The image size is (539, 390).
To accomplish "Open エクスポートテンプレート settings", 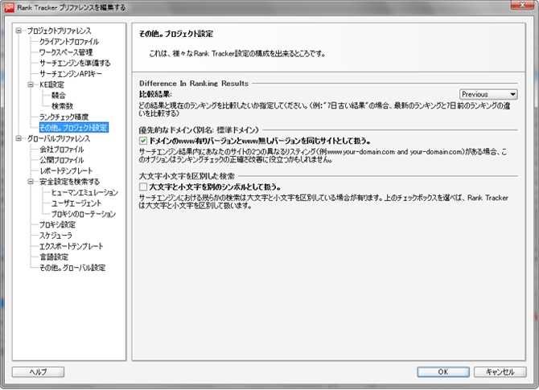I will (71, 246).
